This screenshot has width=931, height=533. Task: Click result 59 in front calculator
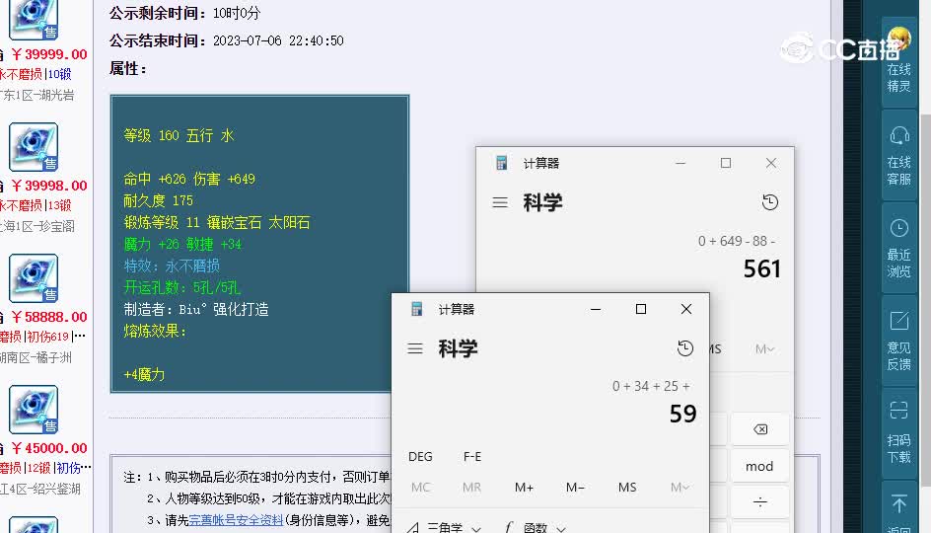(x=682, y=415)
